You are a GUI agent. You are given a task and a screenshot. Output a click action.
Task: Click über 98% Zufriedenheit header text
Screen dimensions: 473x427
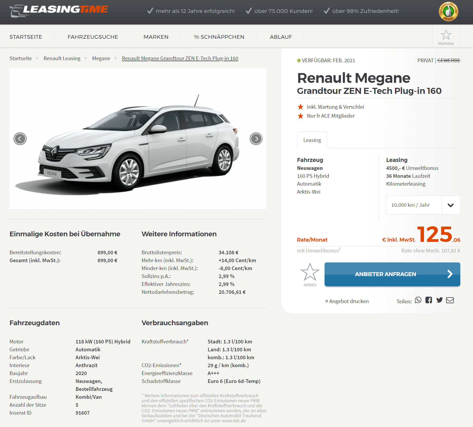[365, 11]
